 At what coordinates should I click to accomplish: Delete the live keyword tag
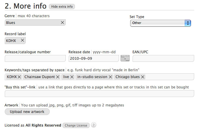(72, 77)
